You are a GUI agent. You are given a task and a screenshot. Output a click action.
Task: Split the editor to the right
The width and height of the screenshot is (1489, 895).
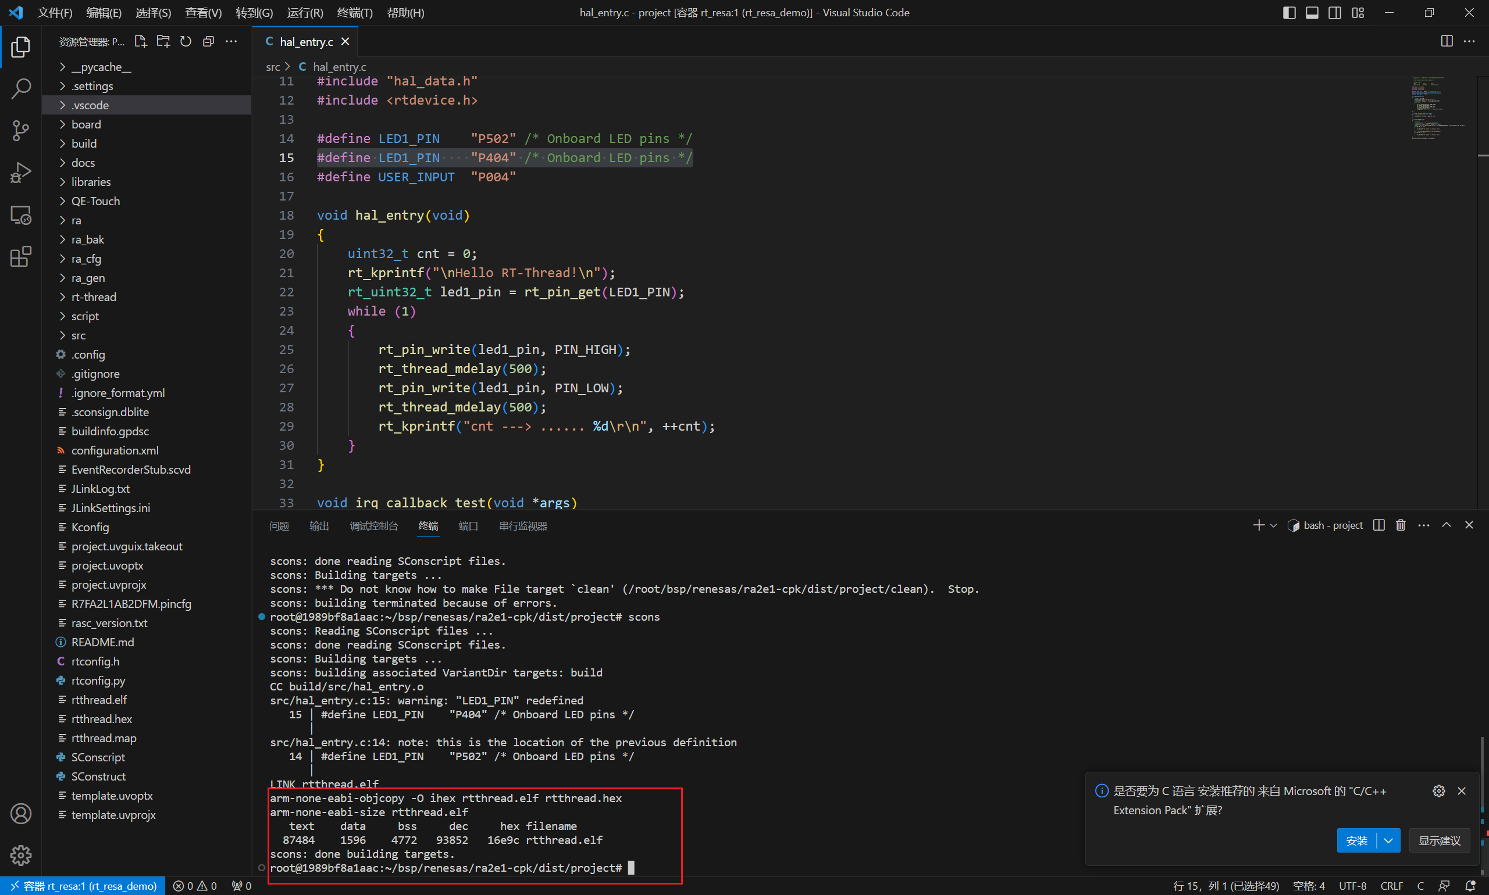[1447, 41]
